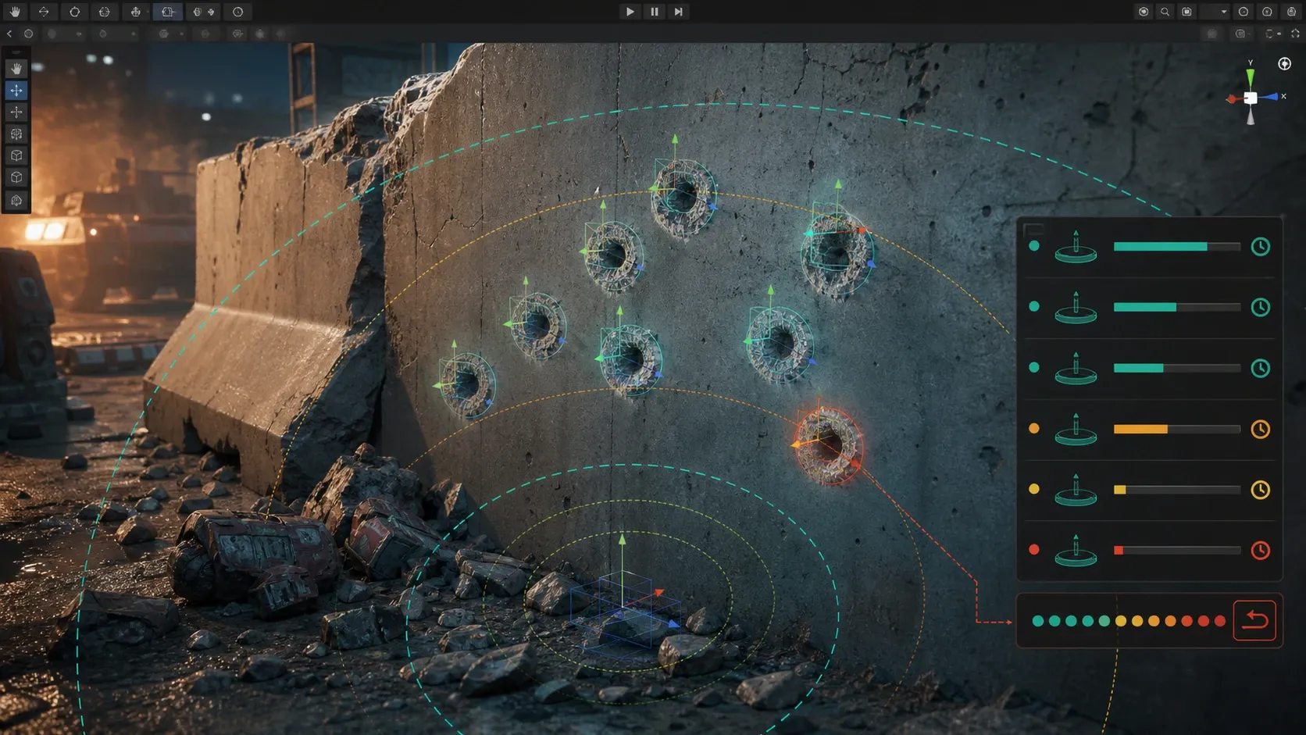Adjust the orange progress bar on the fourth row
1306x735 pixels.
(x=1176, y=429)
